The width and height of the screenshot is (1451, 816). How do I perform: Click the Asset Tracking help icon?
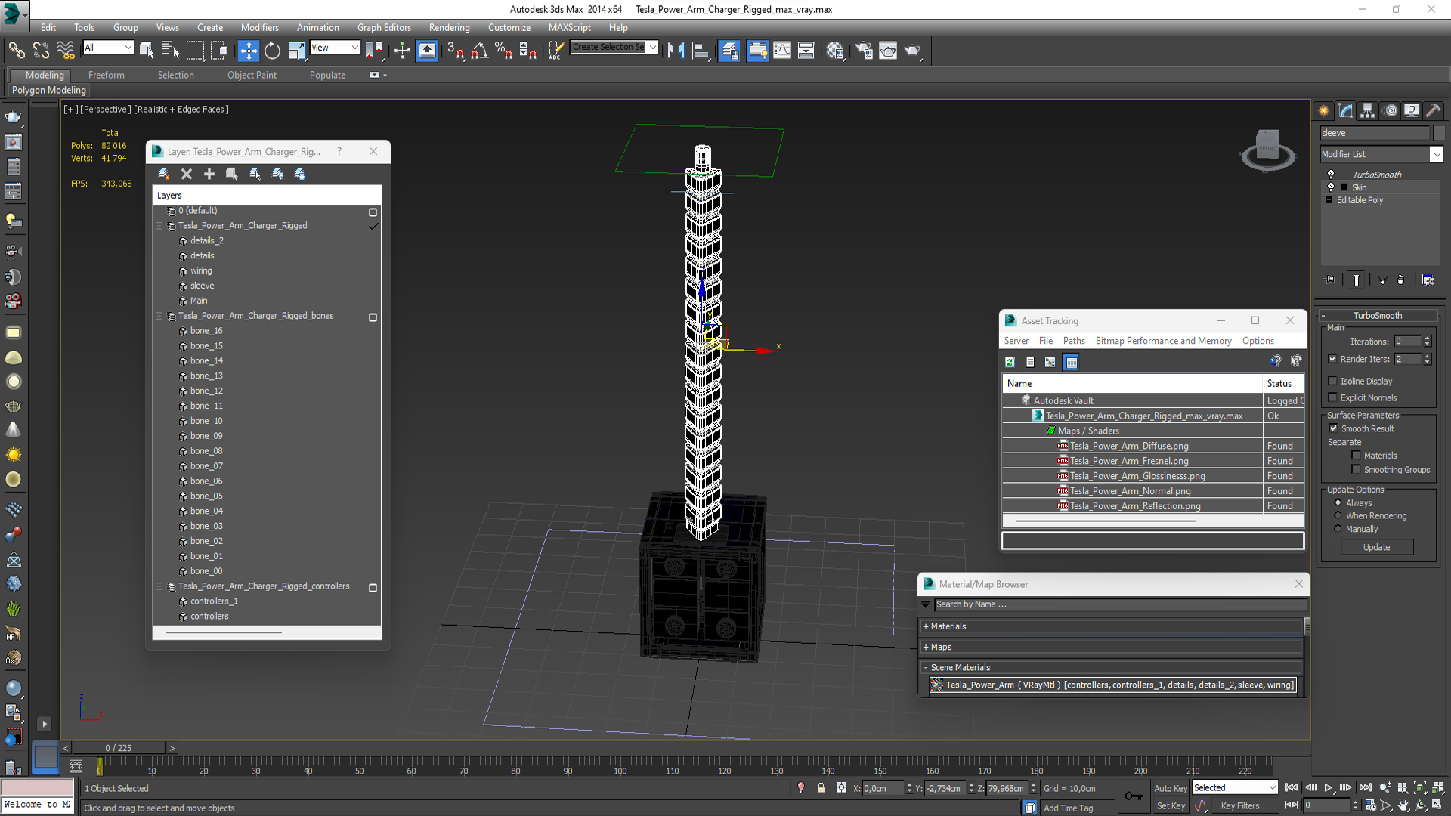1276,362
